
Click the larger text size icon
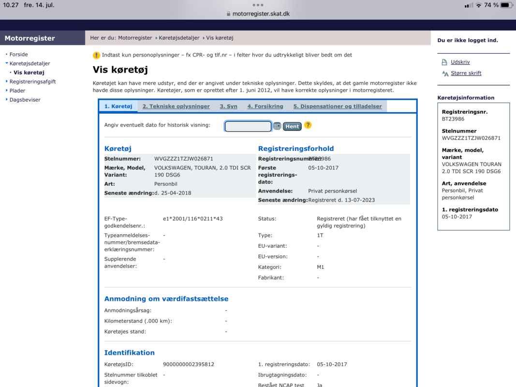(x=445, y=74)
